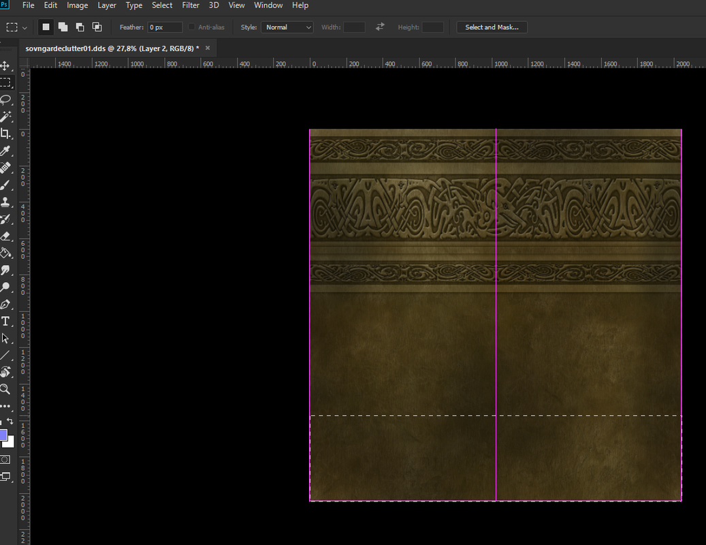
Task: Toggle the Anti-alias checkbox
Action: 192,27
